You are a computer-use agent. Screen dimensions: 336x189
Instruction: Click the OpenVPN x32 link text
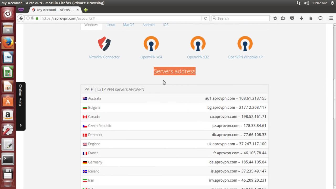pos(198,57)
